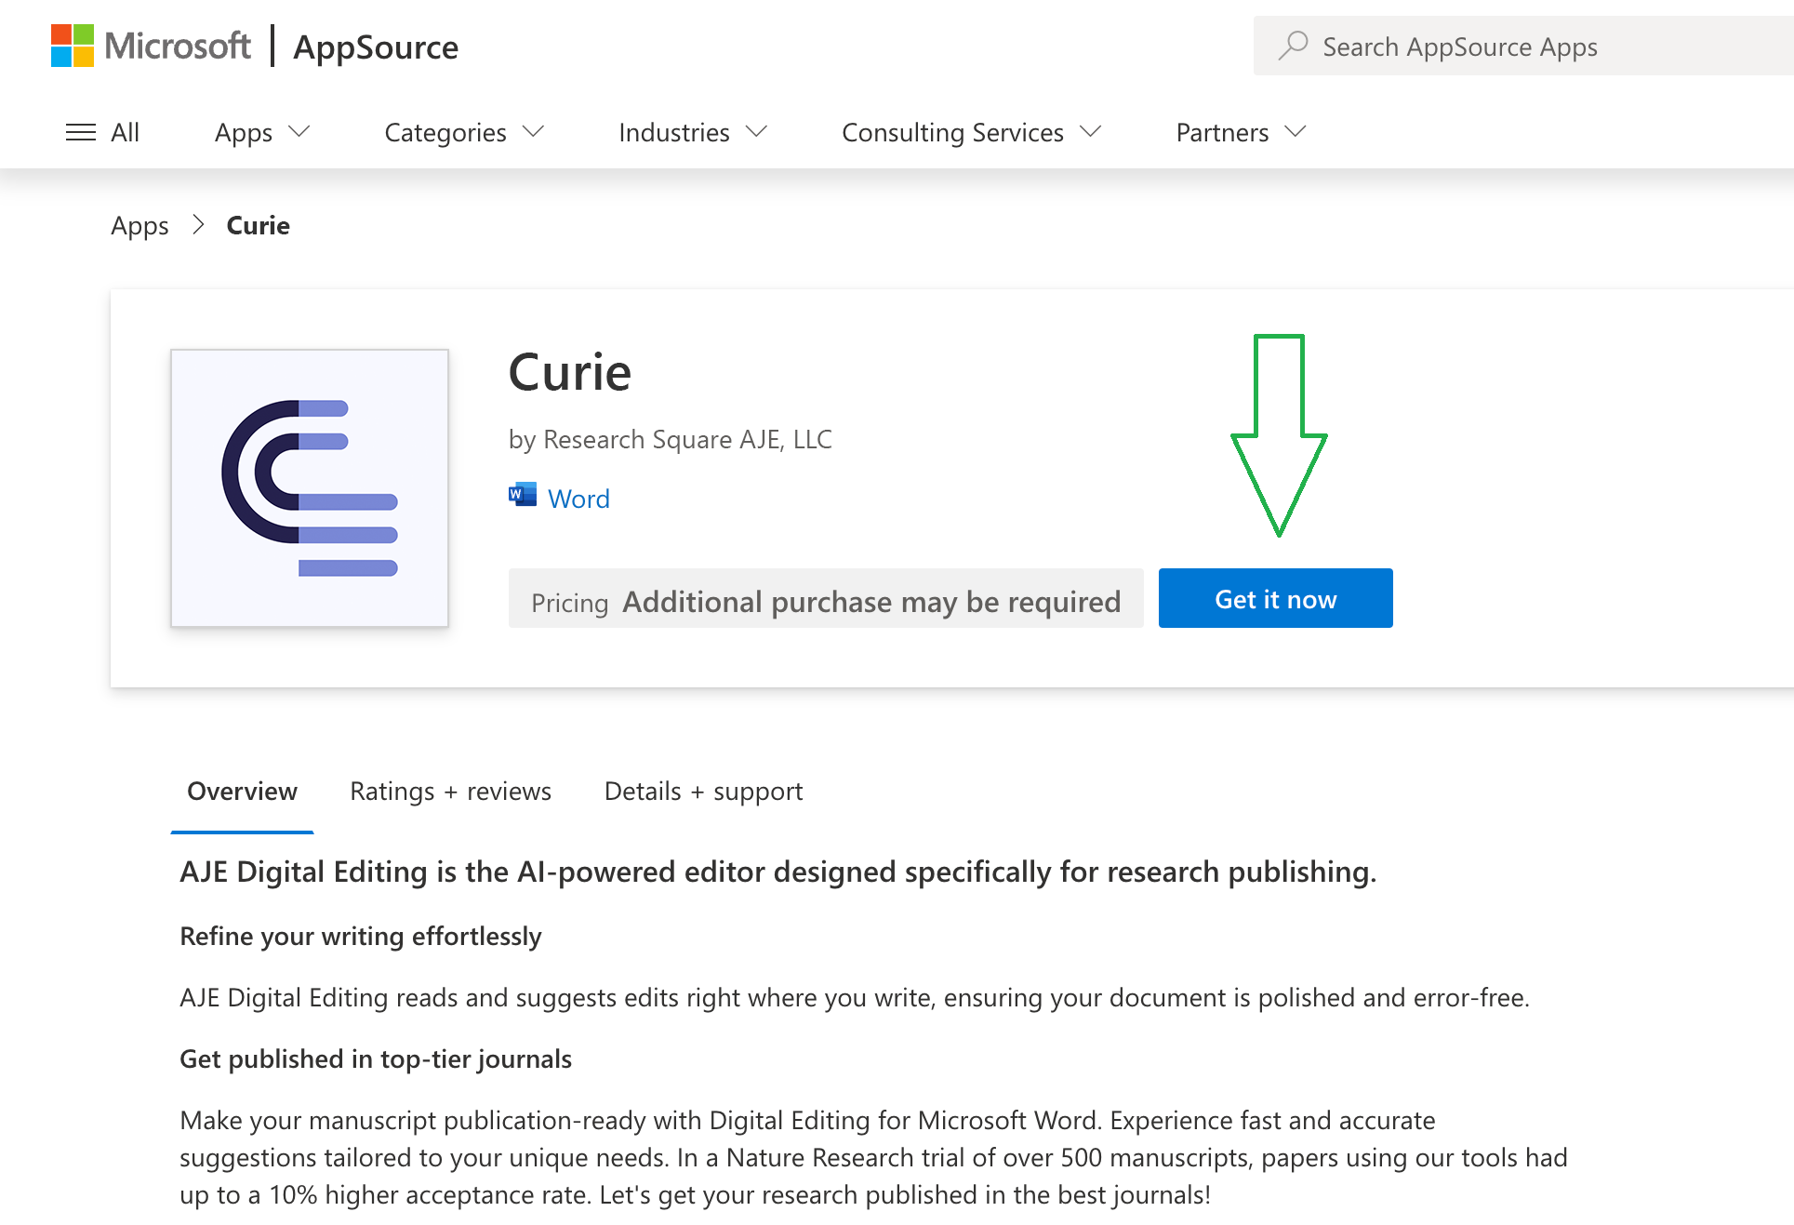The image size is (1794, 1225).
Task: Click the Get it now button
Action: coord(1275,598)
